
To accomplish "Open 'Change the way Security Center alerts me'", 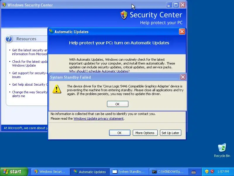I will click(30, 94).
